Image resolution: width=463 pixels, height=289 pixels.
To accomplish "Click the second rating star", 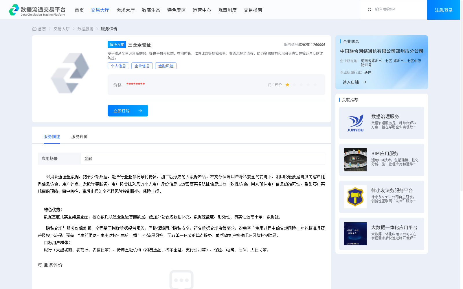I will tap(294, 85).
